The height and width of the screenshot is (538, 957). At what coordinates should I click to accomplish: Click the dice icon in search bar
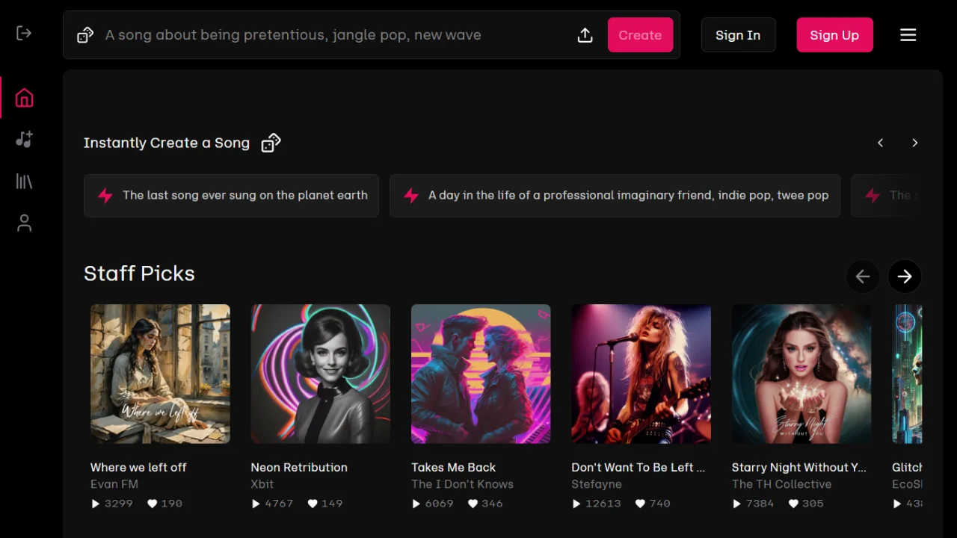pos(85,35)
